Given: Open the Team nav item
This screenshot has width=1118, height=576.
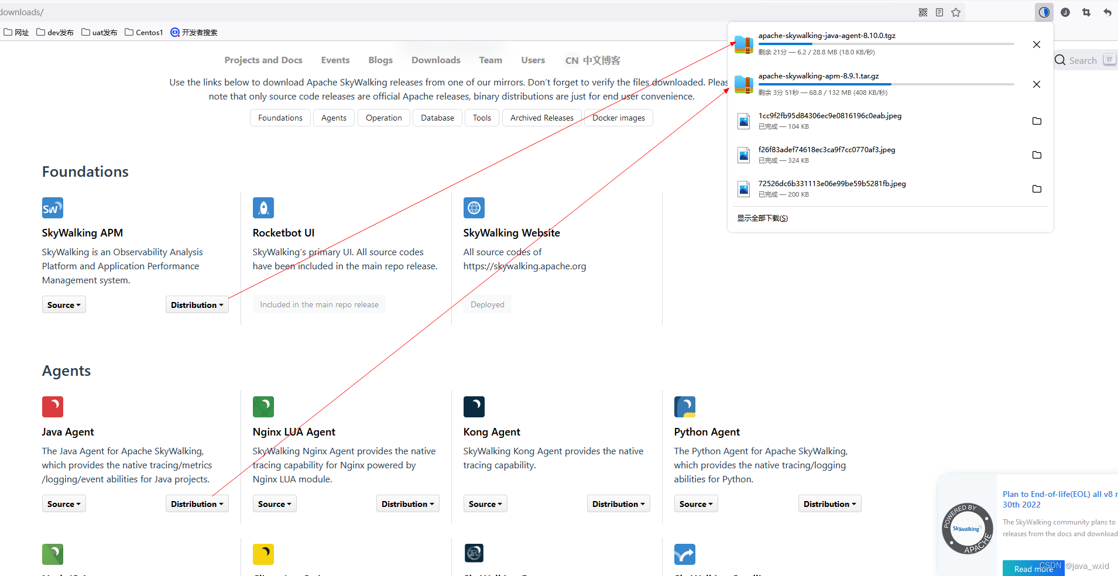Looking at the screenshot, I should click(x=491, y=60).
